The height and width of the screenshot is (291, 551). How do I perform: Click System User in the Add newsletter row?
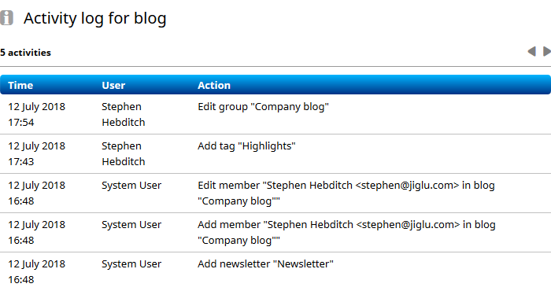pyautogui.click(x=131, y=264)
